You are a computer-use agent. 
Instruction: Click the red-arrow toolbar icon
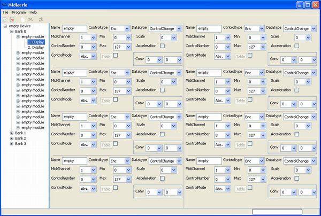click(12, 19)
